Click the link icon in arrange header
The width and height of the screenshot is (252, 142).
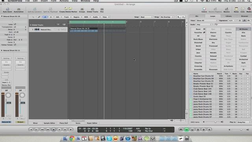coord(39,17)
